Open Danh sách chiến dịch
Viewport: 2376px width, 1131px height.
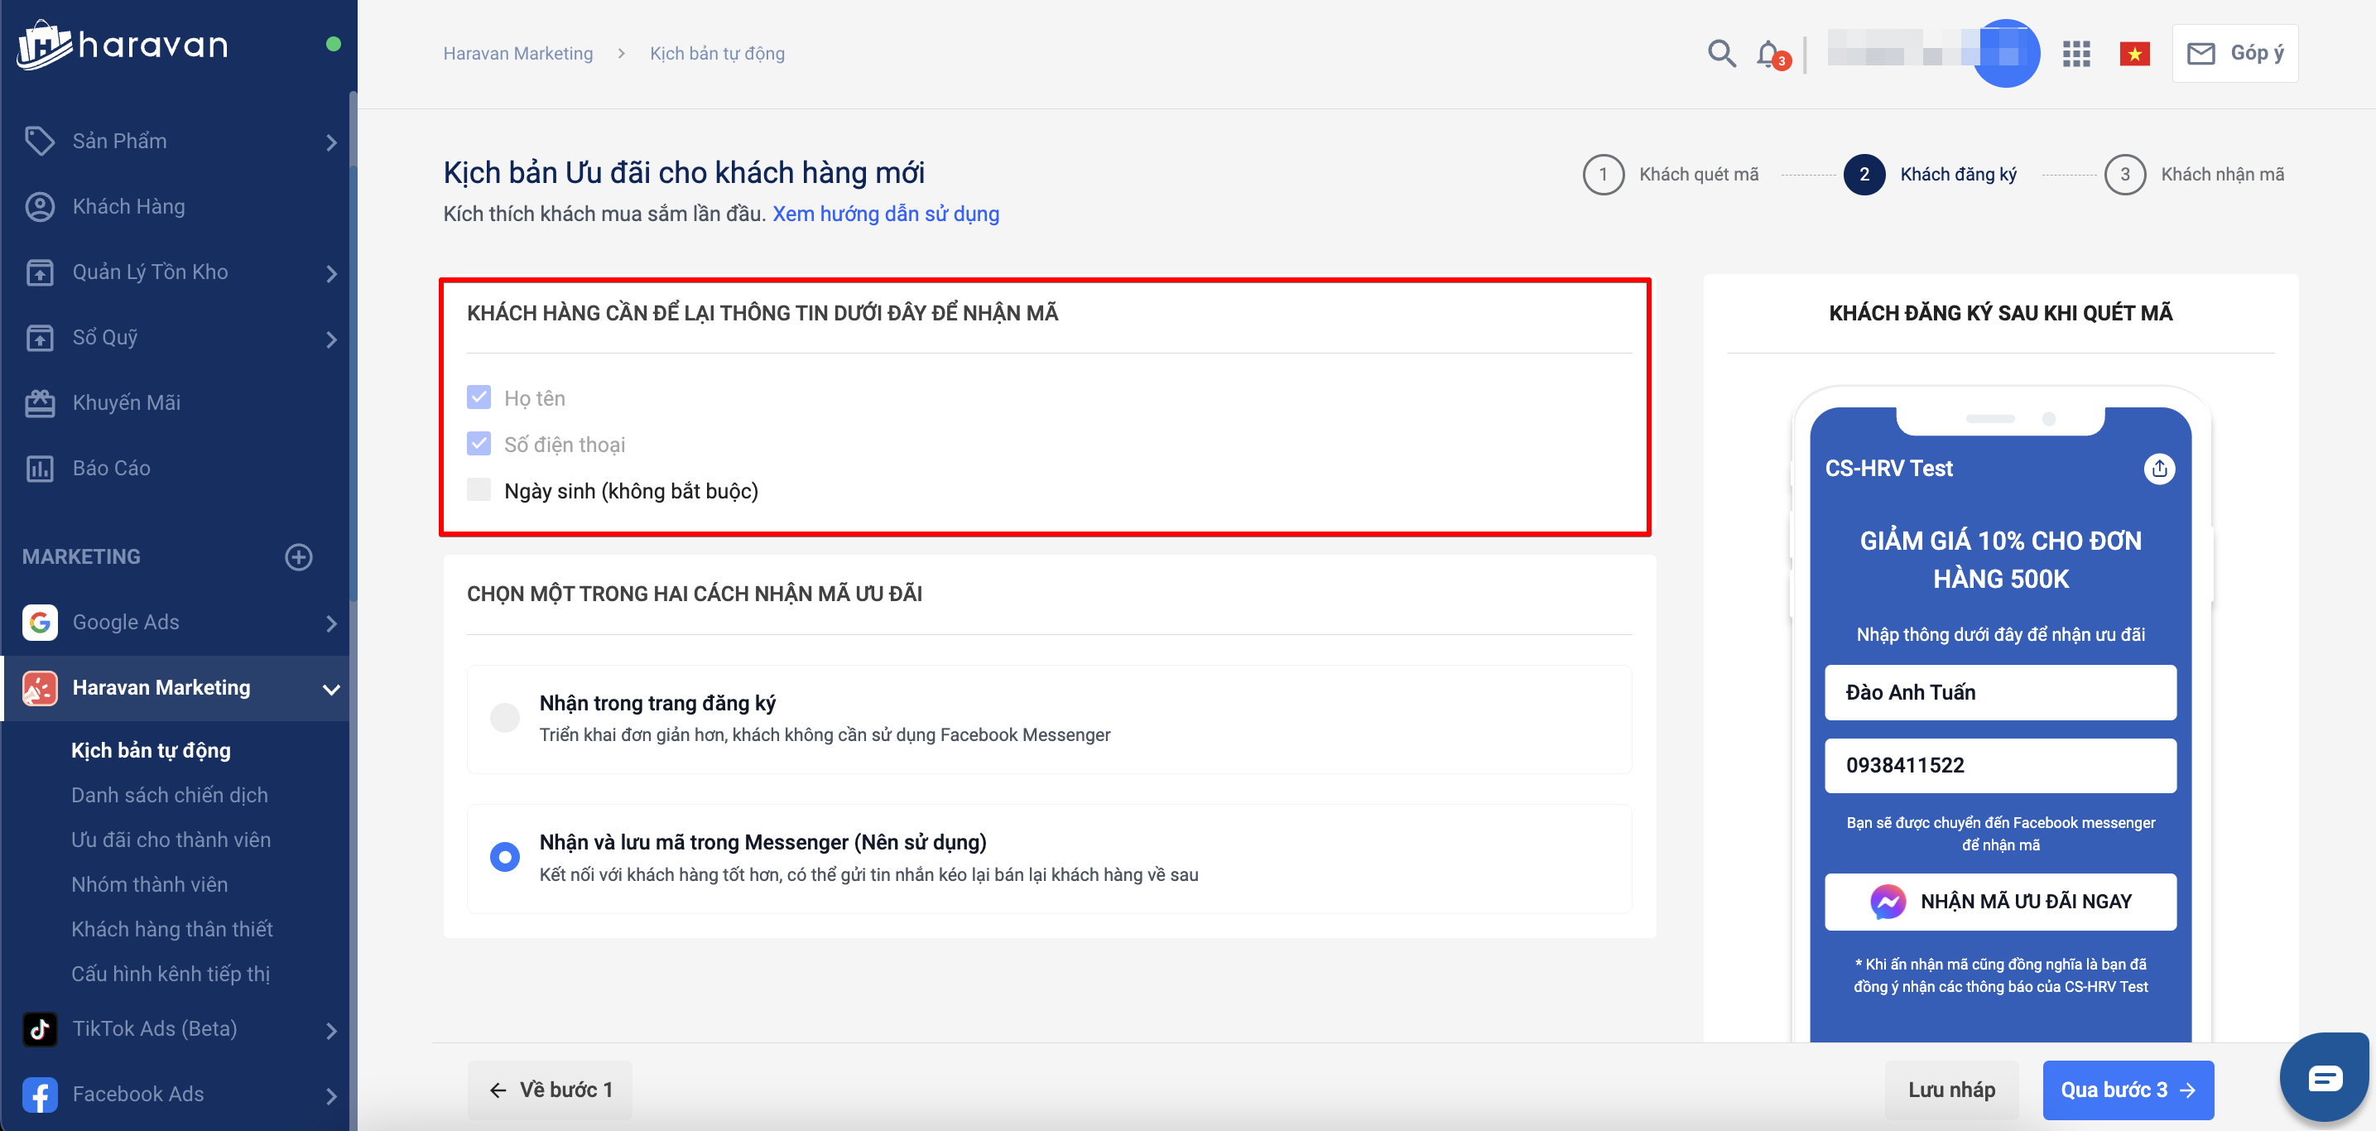tap(170, 795)
